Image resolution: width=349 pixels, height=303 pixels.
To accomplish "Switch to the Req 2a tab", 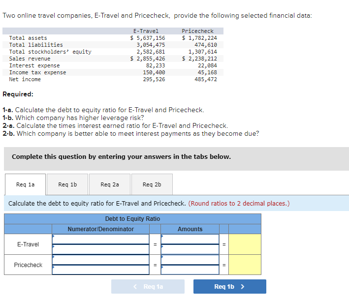I will point(110,184).
